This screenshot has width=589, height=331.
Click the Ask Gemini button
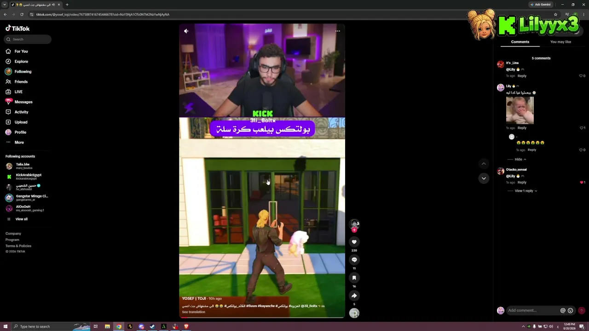click(x=540, y=5)
